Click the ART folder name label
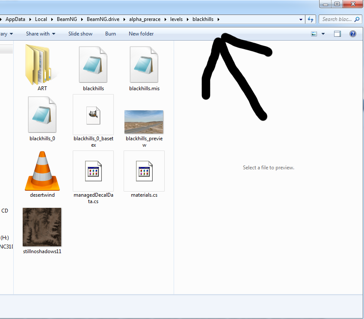Viewport: 364px width, 319px height. pos(42,89)
